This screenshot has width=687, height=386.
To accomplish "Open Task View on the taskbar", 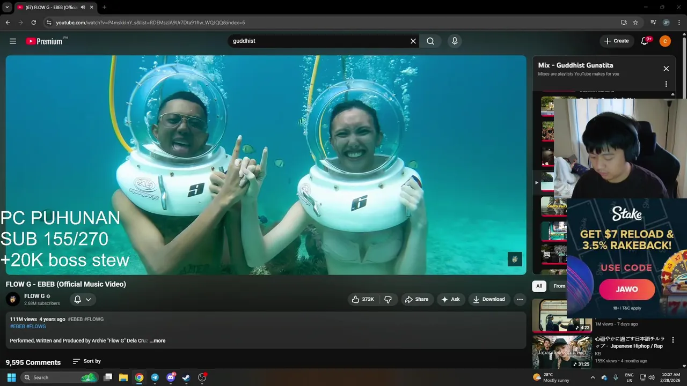I will (x=108, y=377).
